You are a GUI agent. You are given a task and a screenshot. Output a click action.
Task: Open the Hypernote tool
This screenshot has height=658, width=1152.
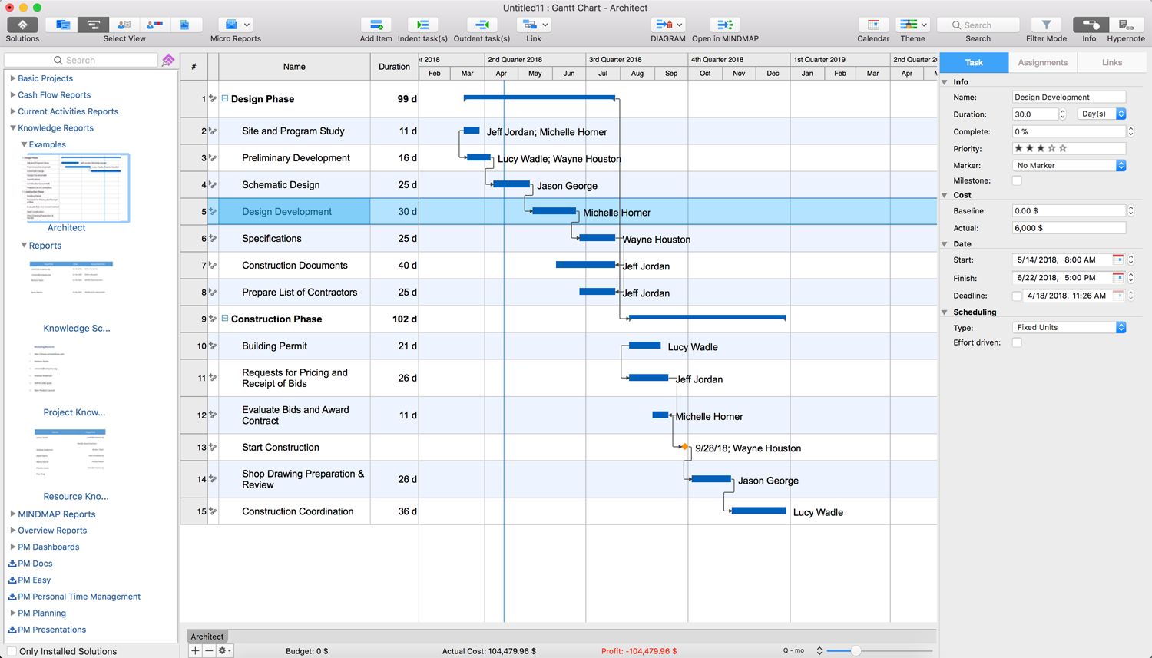[1125, 25]
